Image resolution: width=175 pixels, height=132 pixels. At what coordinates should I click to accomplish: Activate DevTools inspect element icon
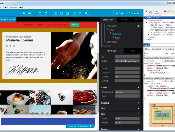pyautogui.click(x=146, y=11)
